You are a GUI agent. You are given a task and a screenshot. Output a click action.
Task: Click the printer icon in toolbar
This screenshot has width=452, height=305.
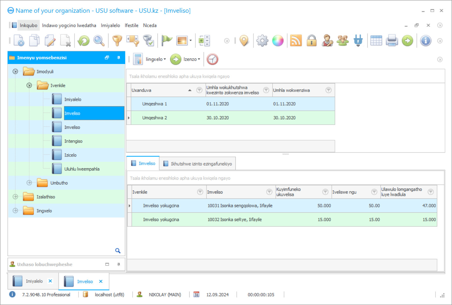(x=392, y=41)
